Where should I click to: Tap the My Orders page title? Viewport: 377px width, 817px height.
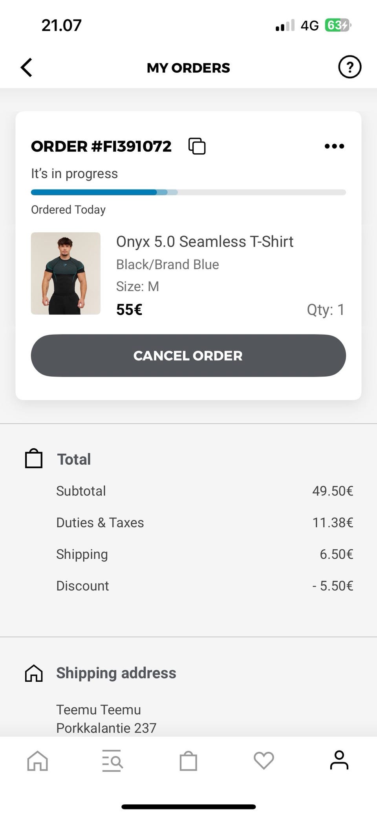pyautogui.click(x=188, y=68)
